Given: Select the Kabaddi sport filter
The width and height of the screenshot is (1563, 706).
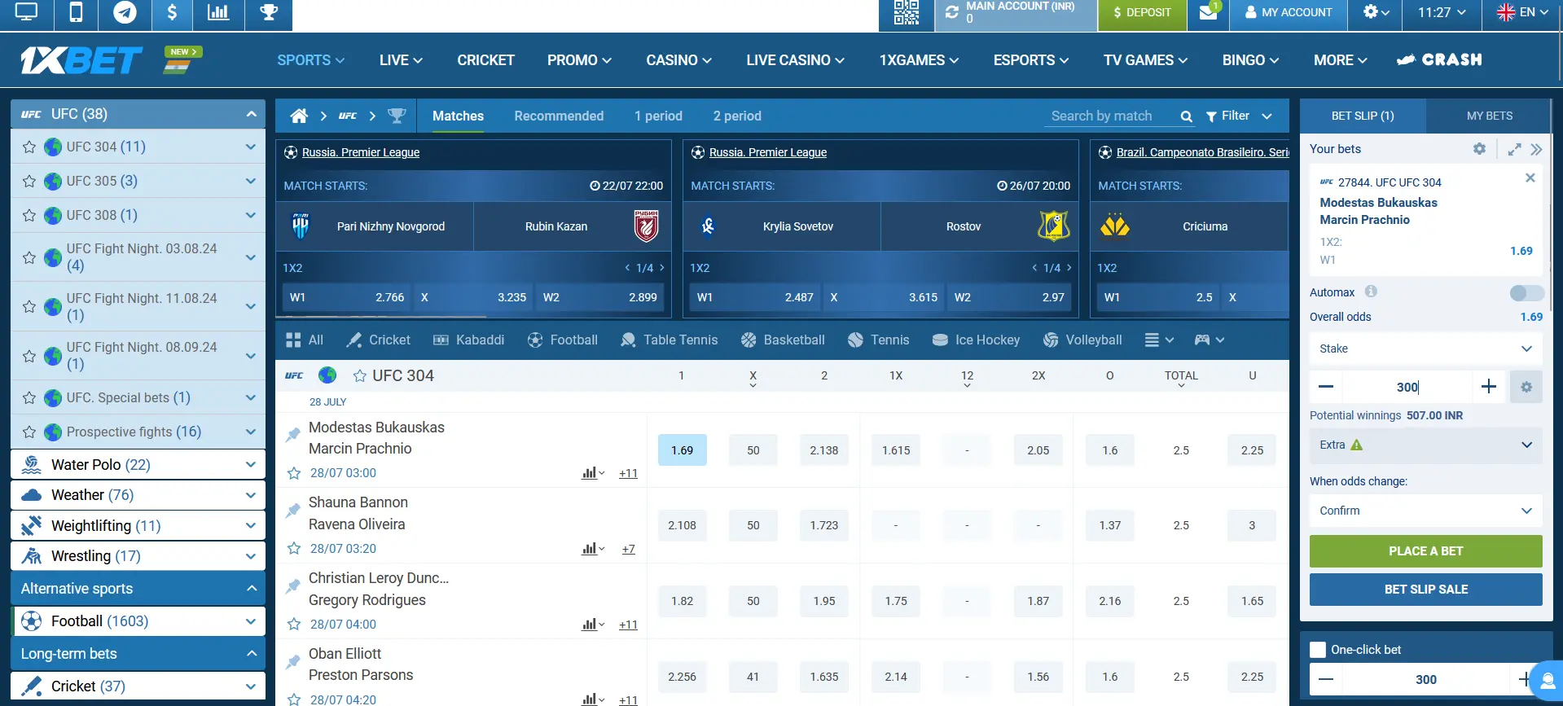Looking at the screenshot, I should click(468, 340).
